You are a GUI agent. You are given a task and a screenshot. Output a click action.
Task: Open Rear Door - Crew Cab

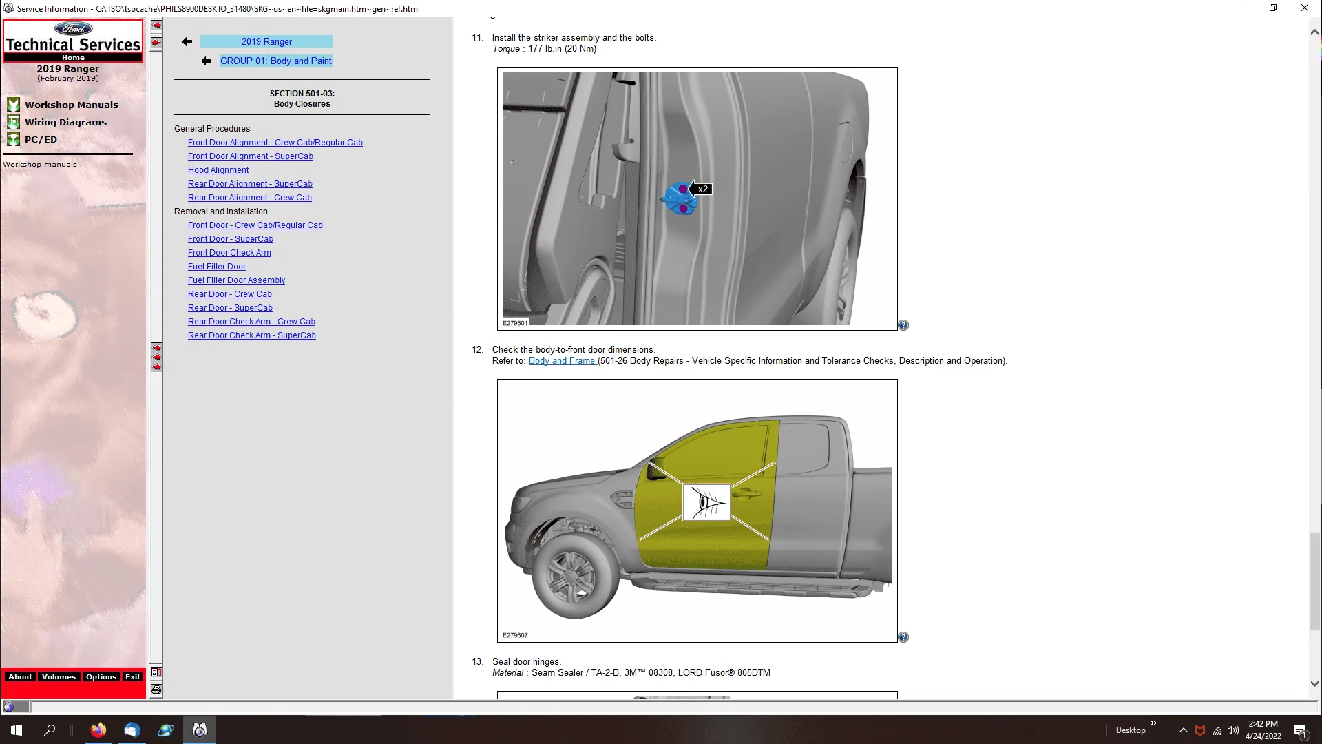pyautogui.click(x=230, y=294)
